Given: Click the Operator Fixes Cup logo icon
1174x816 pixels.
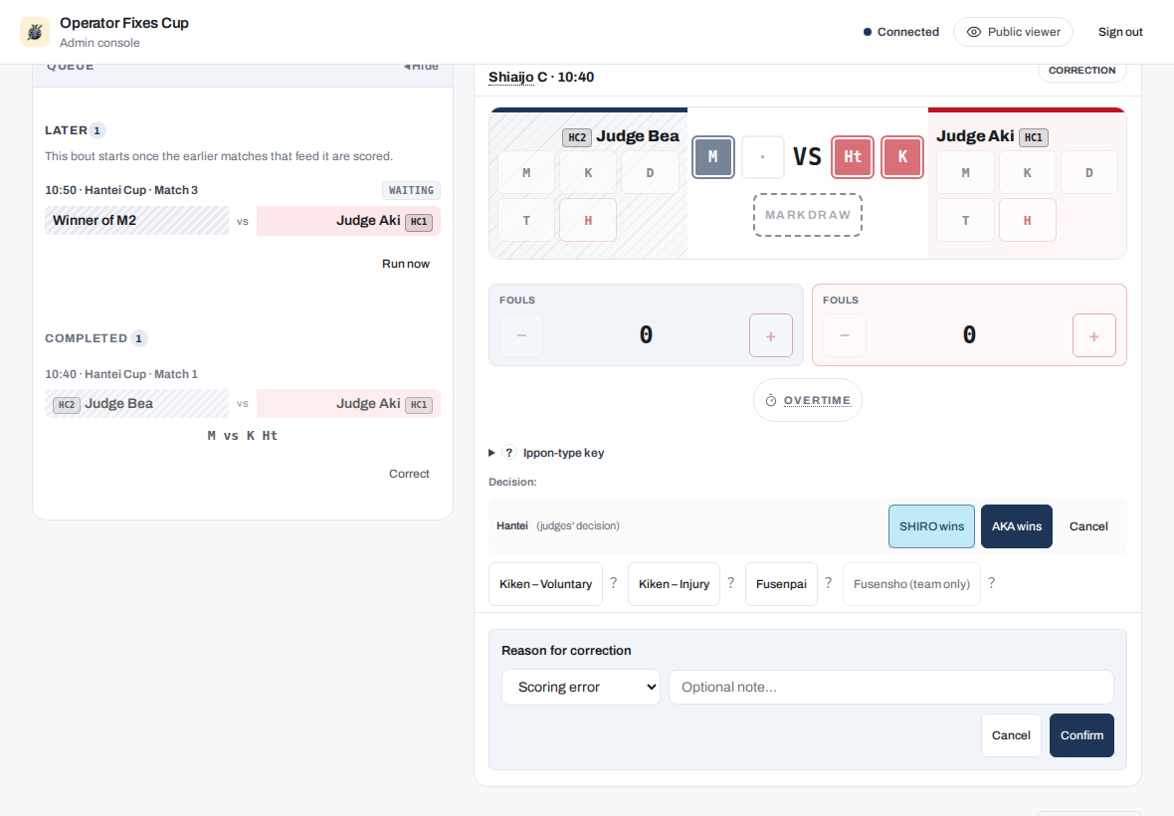Looking at the screenshot, I should [35, 32].
